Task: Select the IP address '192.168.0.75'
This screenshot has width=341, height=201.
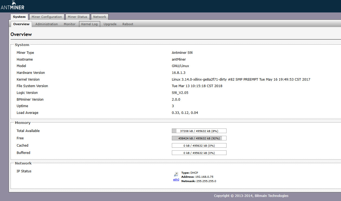Action: point(204,177)
